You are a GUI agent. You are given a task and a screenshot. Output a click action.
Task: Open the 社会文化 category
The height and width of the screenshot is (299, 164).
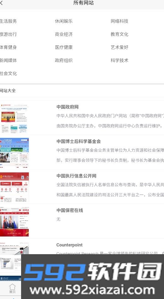tap(8, 74)
